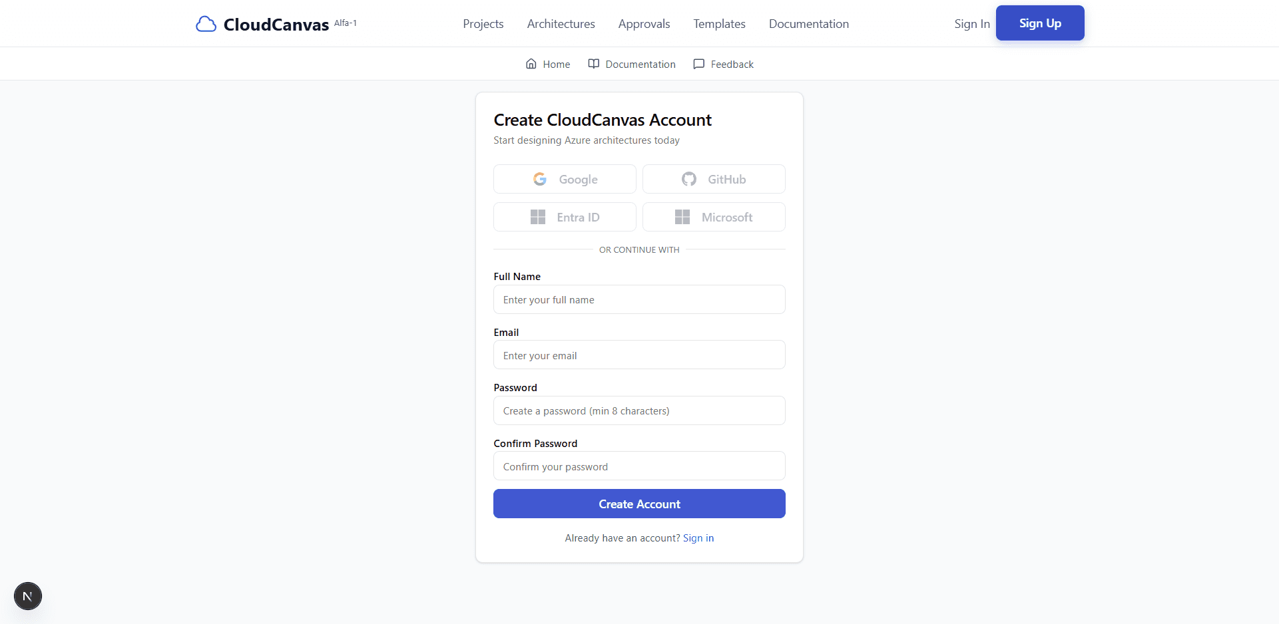Open the Architectures menu item
Image resolution: width=1279 pixels, height=624 pixels.
click(x=561, y=23)
